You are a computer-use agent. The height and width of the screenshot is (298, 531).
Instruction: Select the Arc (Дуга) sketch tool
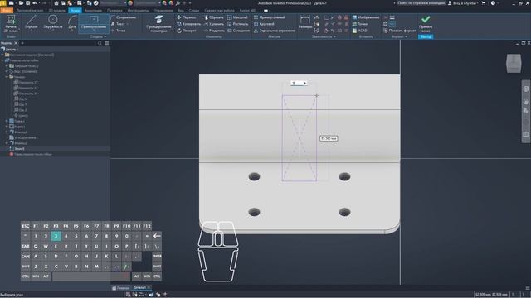pyautogui.click(x=72, y=22)
